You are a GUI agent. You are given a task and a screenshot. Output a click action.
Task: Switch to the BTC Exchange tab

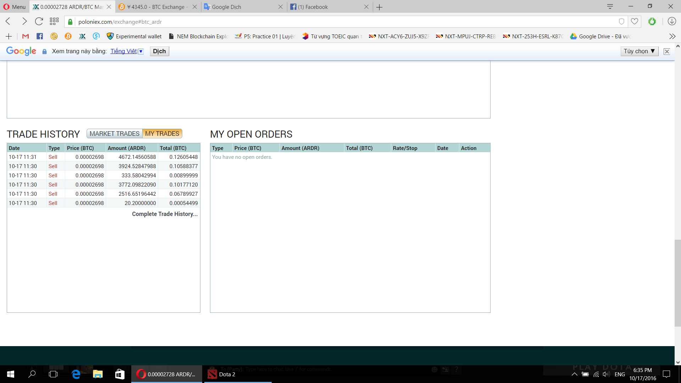tap(156, 7)
